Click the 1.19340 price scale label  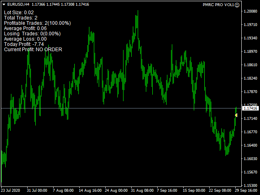(250, 38)
